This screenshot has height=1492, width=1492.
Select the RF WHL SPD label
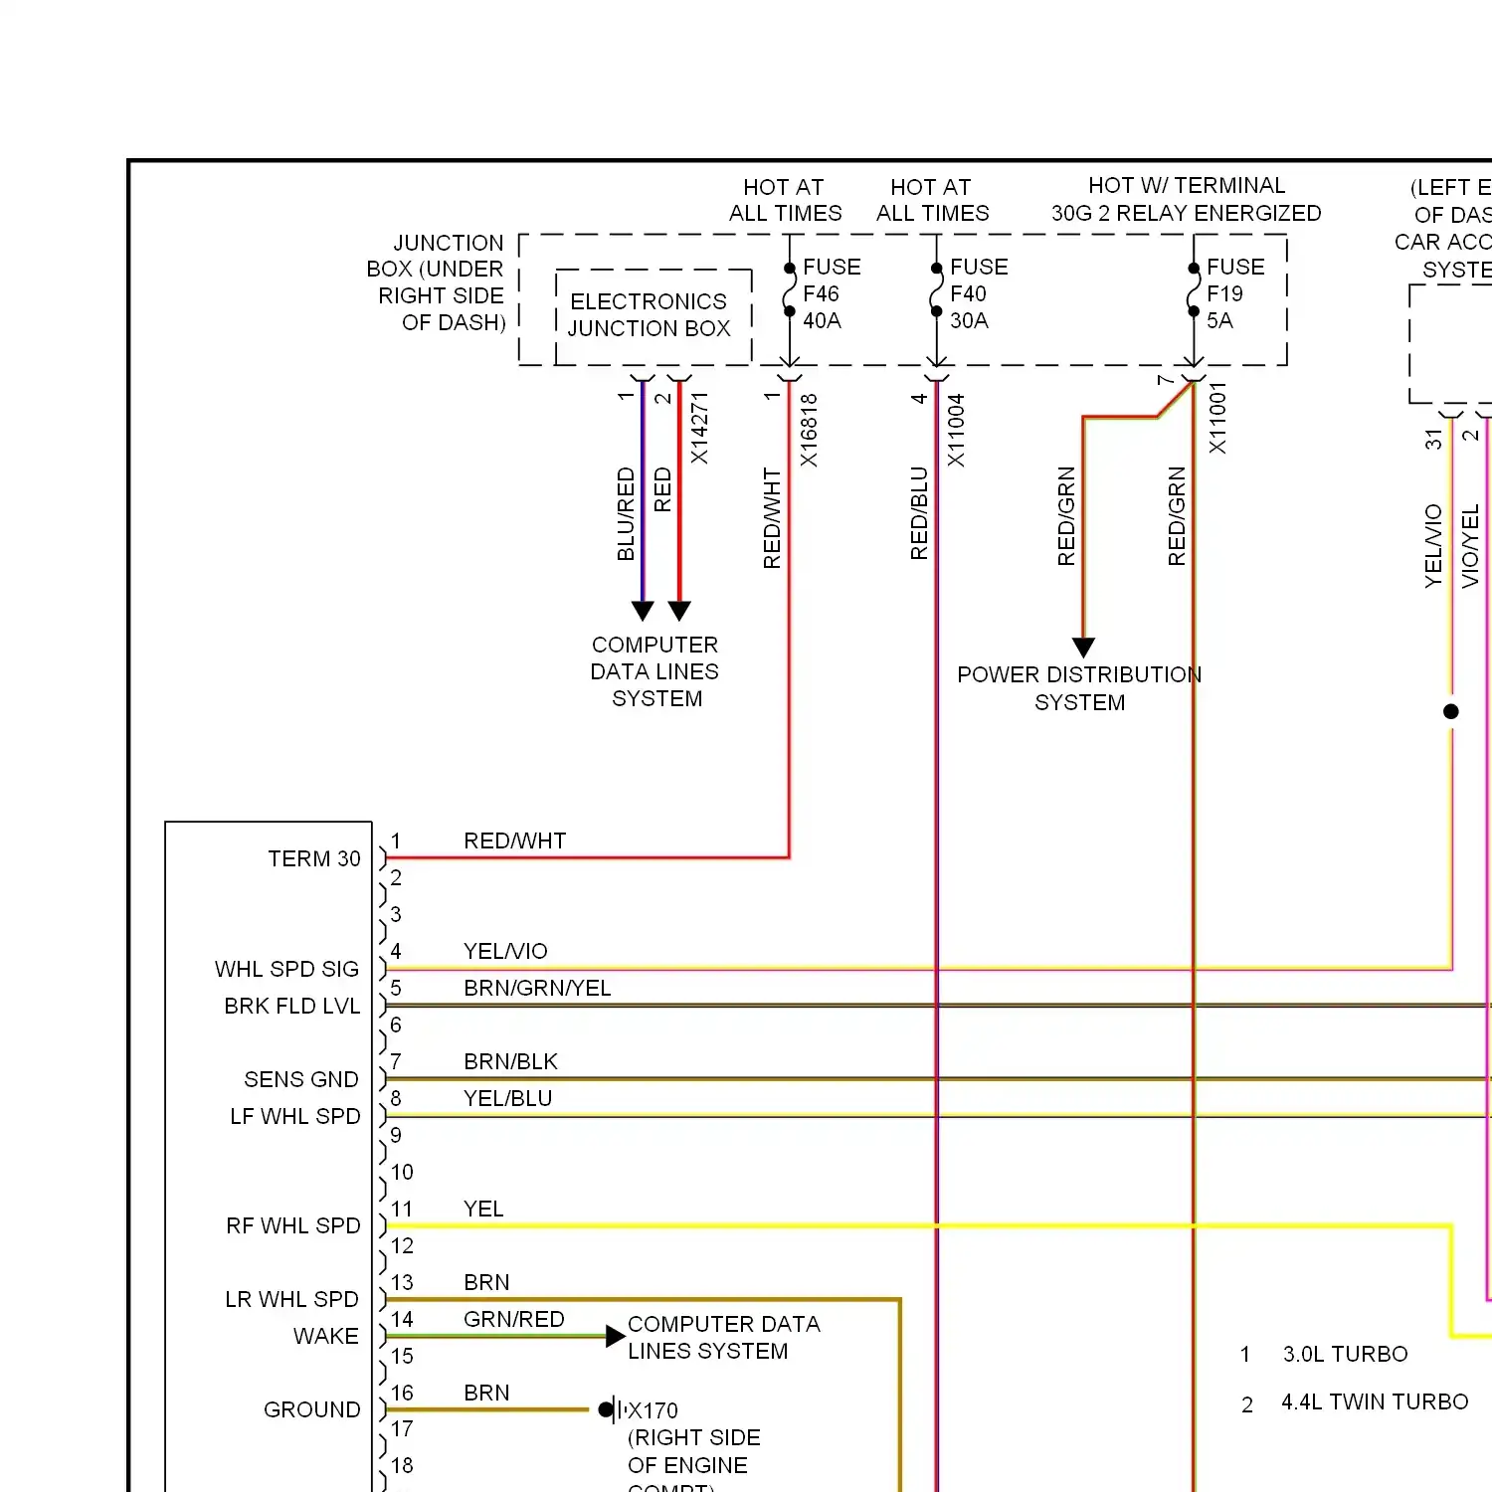[x=293, y=1225]
